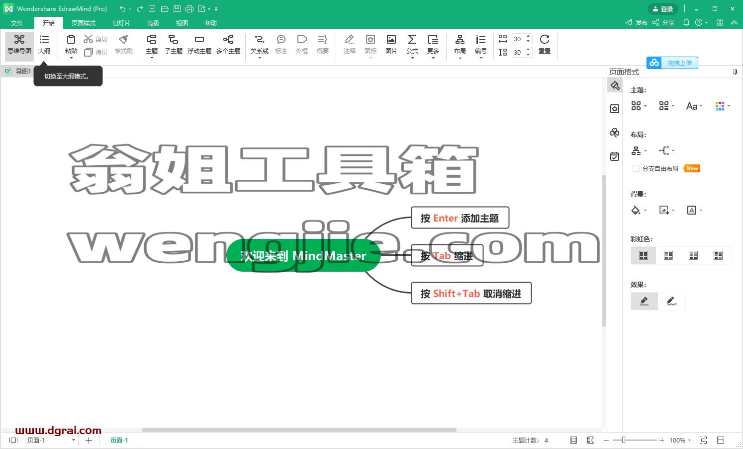743x449 pixels.
Task: Open the 页面-1 page selector dropdown
Action: coord(51,440)
